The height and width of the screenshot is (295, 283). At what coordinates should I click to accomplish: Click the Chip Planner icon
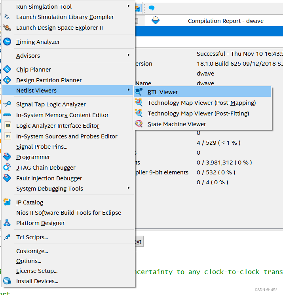pyautogui.click(x=7, y=70)
